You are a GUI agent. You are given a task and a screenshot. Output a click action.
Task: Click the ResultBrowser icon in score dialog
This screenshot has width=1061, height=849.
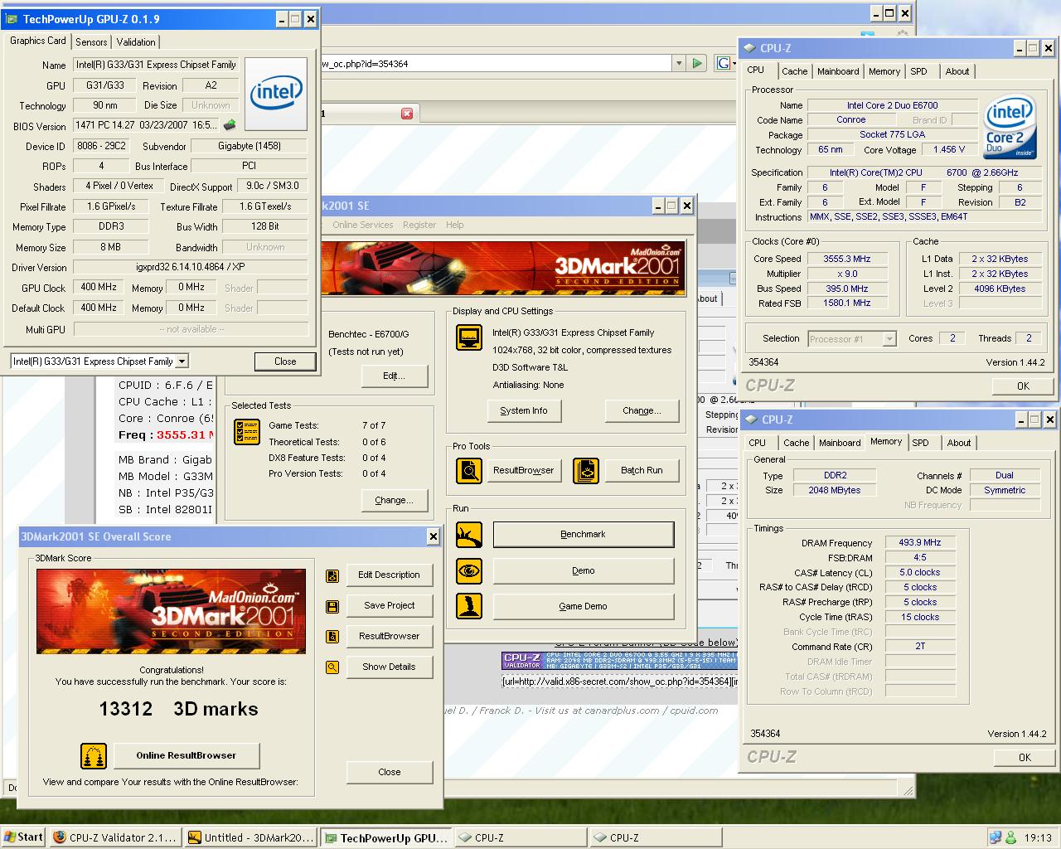(x=332, y=637)
